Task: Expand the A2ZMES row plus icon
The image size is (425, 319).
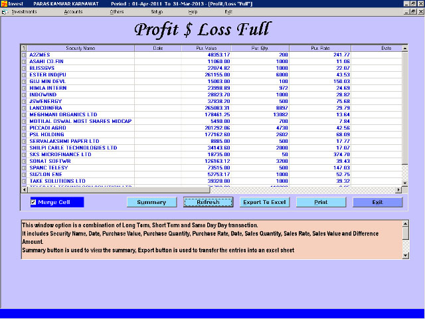Action: (25, 54)
